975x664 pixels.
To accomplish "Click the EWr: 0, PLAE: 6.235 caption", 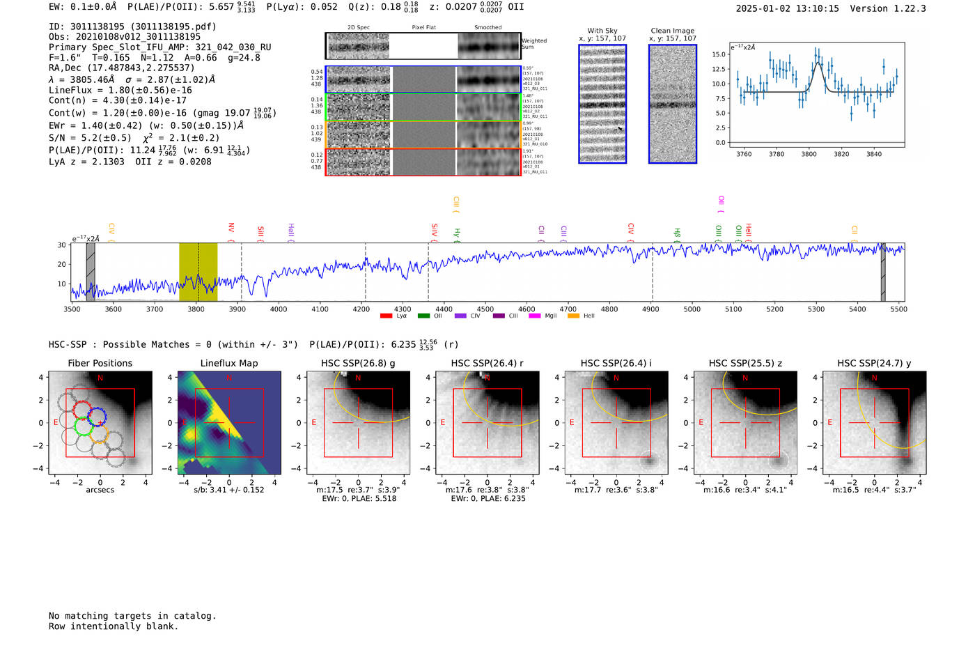I will click(488, 499).
